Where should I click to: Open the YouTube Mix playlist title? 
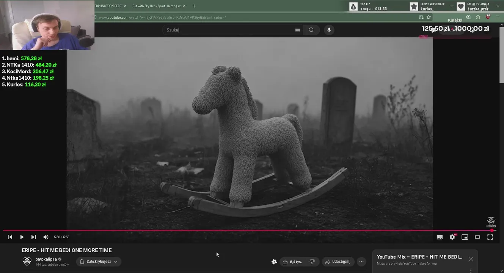pyautogui.click(x=419, y=257)
